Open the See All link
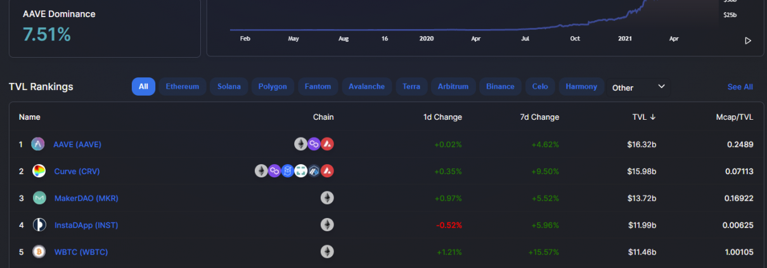767x268 pixels. tap(740, 87)
